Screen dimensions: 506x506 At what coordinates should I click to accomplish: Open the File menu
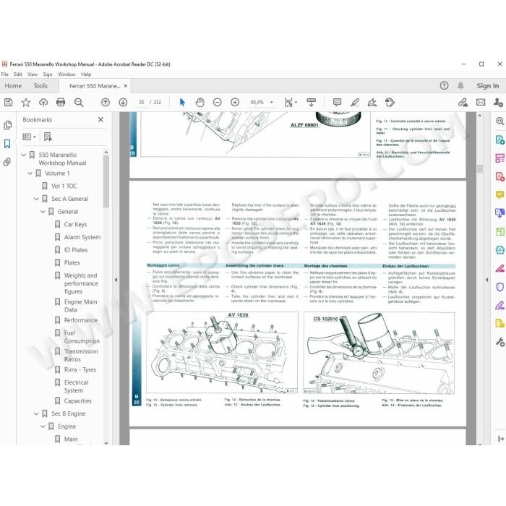click(x=5, y=74)
